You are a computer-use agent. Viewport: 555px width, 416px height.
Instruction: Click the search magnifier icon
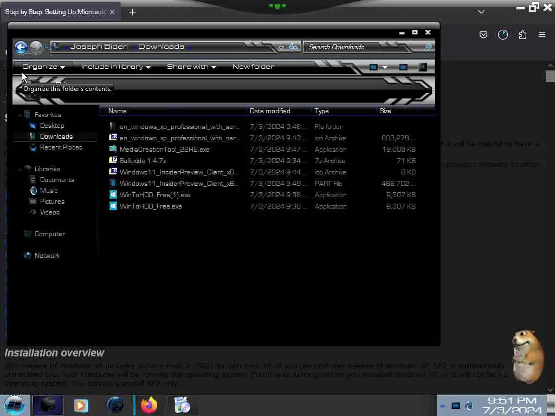click(x=428, y=47)
